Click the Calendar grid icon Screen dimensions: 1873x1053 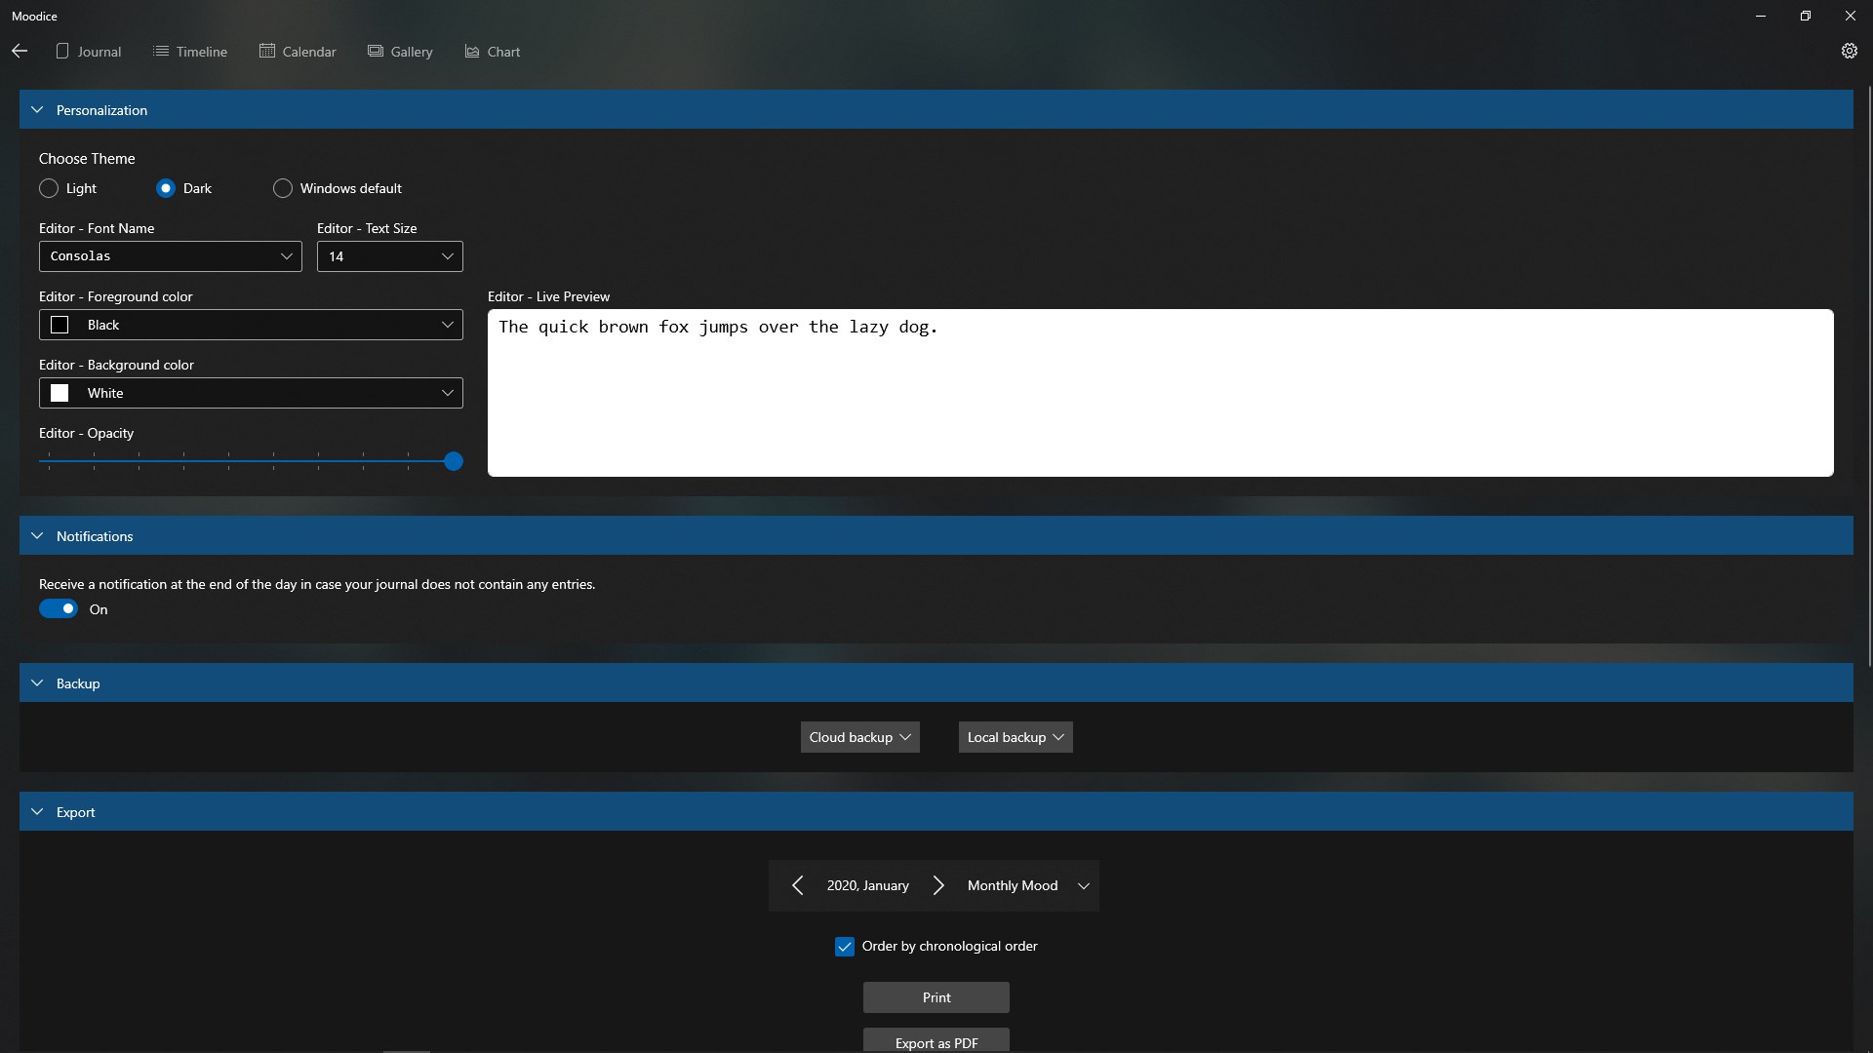tap(267, 51)
